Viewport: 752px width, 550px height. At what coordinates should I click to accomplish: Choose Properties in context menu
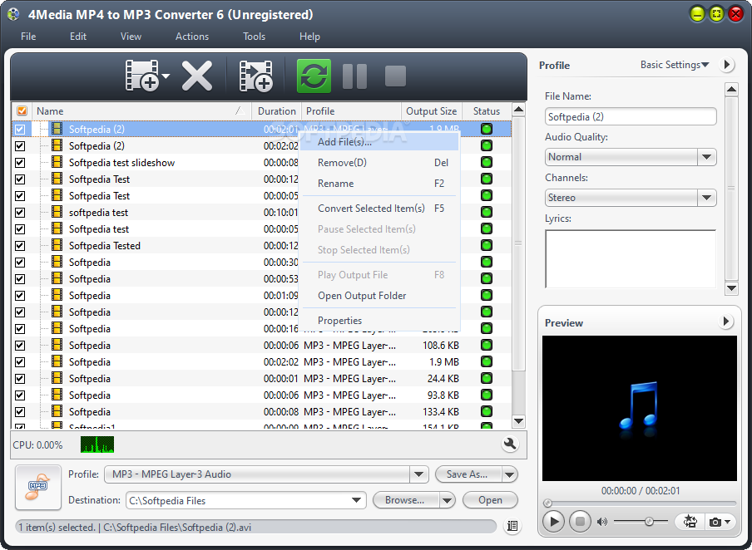point(378,321)
